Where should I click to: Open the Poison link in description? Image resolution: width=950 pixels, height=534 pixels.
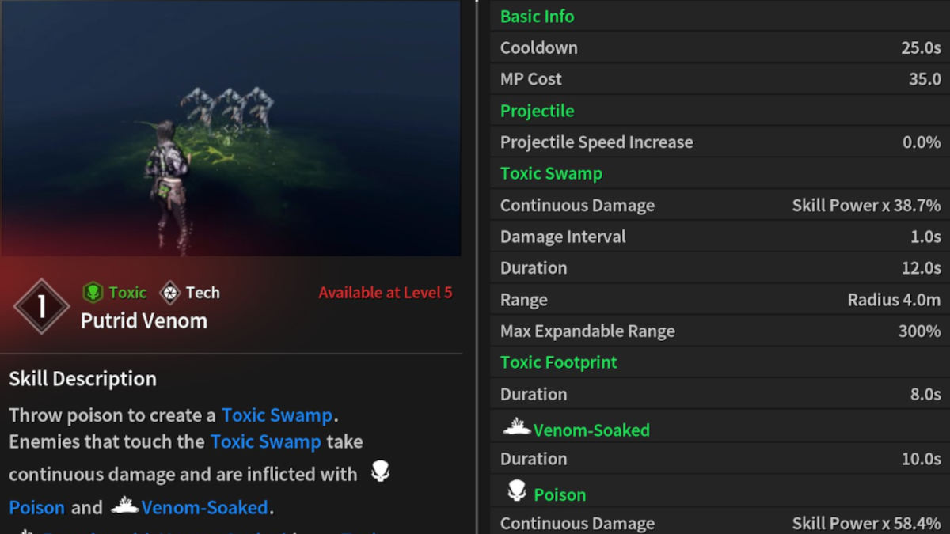[x=36, y=508]
